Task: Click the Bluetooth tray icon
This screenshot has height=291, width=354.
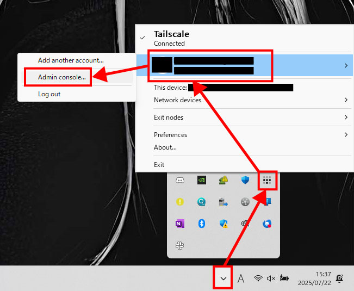Action: [x=201, y=224]
